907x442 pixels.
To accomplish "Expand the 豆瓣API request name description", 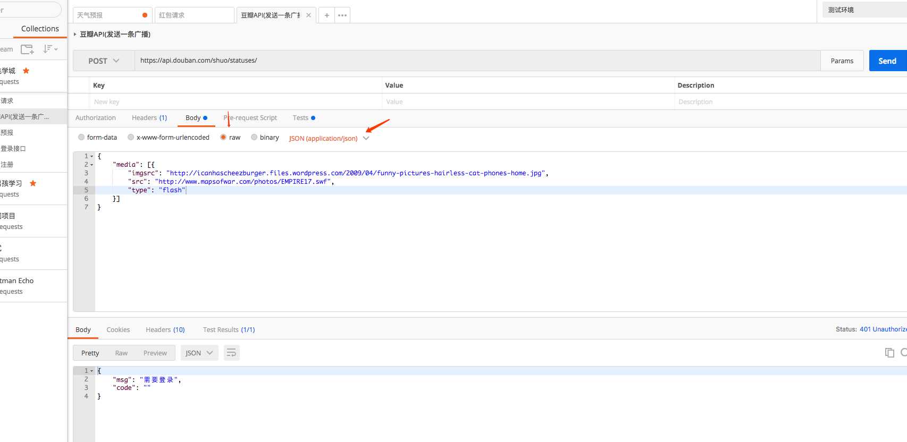I will click(x=75, y=34).
